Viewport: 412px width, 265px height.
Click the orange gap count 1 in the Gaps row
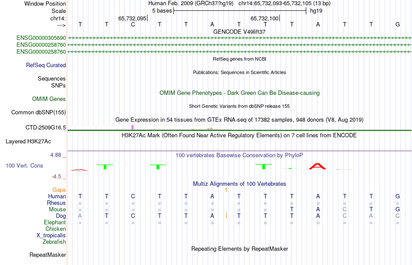226,190
